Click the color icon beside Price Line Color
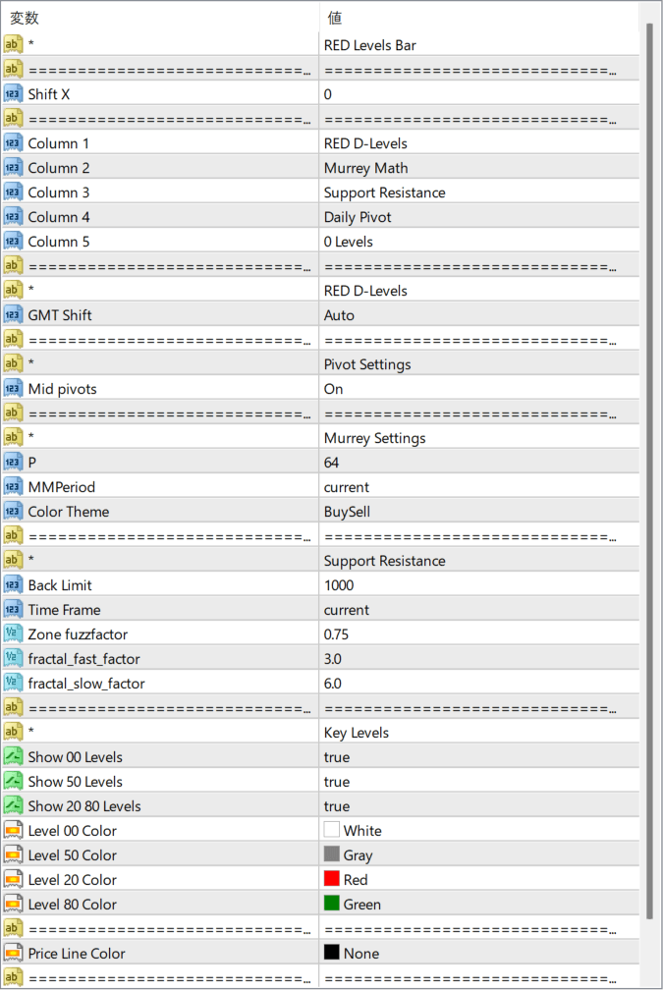This screenshot has width=663, height=990. [13, 954]
